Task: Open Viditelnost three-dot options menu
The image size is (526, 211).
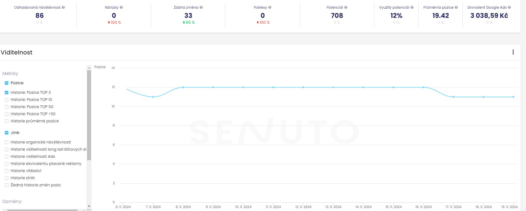Action: click(x=513, y=52)
